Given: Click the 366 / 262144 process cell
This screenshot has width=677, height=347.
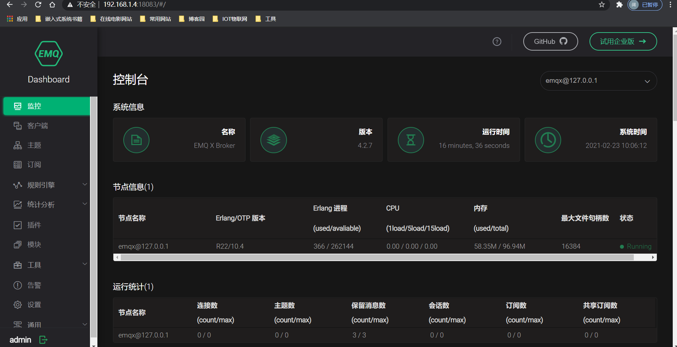Looking at the screenshot, I should (333, 246).
